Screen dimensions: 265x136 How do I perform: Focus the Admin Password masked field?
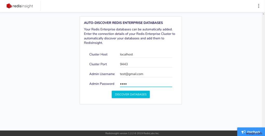pyautogui.click(x=146, y=84)
